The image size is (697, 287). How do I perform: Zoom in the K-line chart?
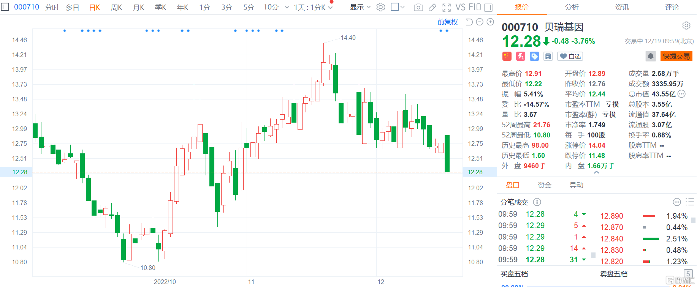(490, 22)
